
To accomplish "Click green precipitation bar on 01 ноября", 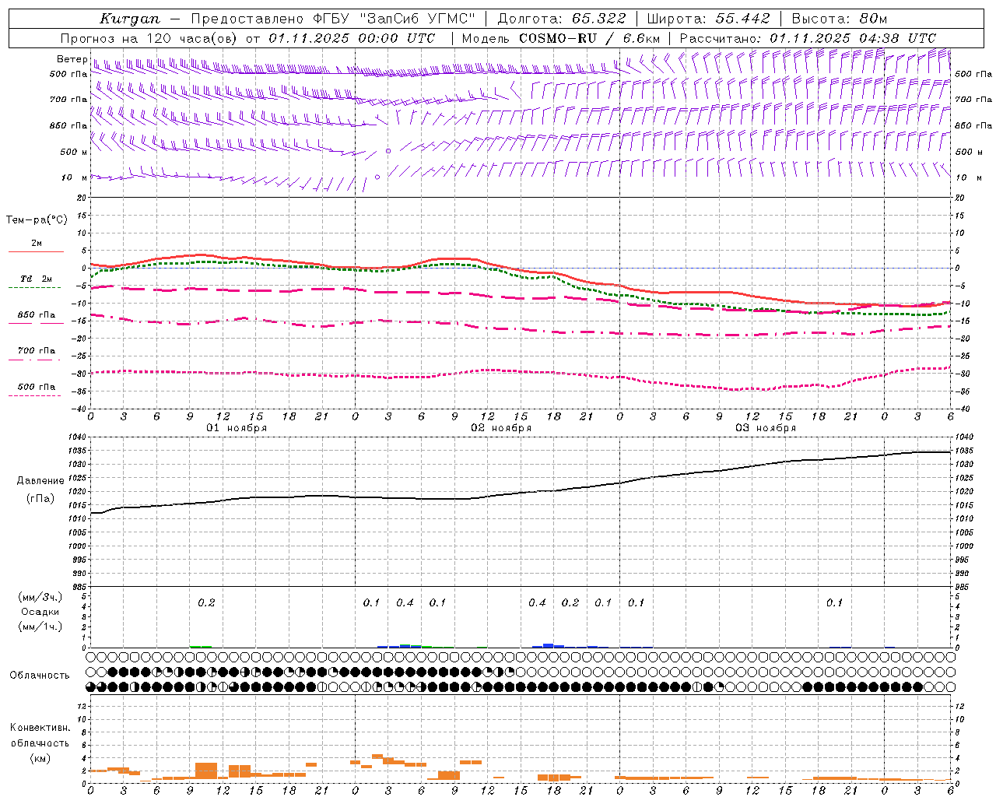I will 201,646.
